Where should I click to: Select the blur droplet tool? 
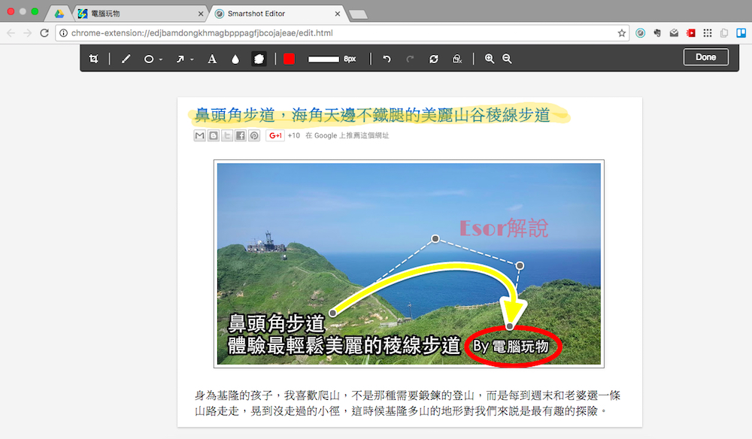coord(235,59)
